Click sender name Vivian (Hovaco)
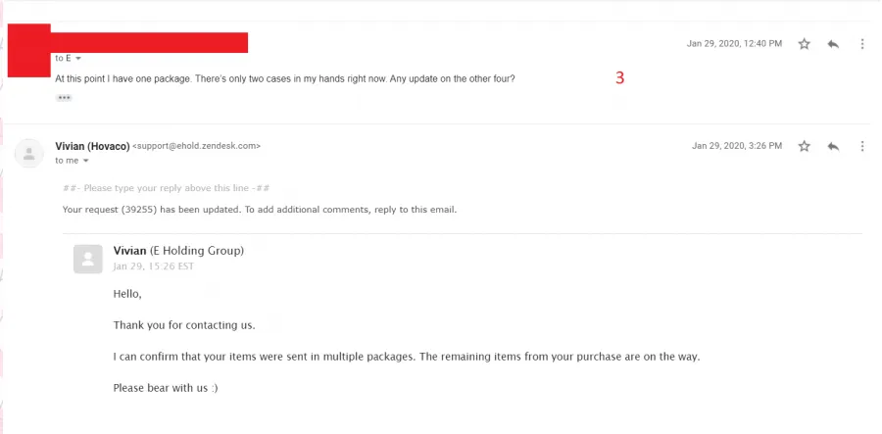 (x=92, y=146)
